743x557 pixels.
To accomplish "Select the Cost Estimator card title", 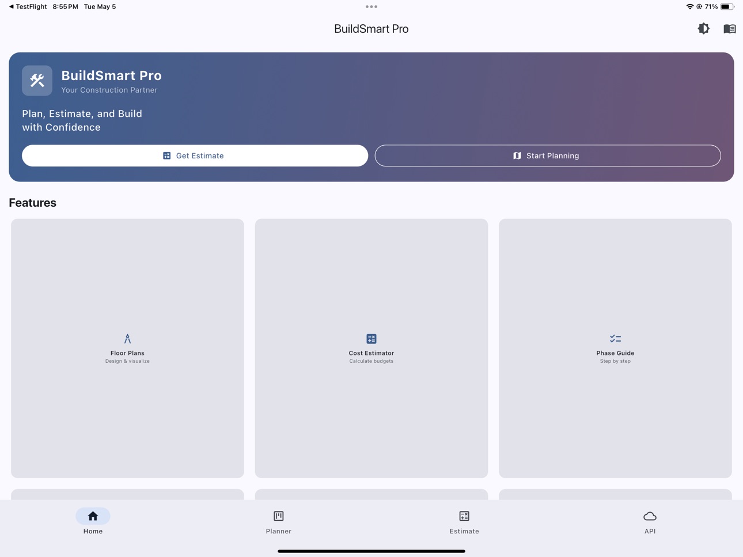I will click(371, 353).
